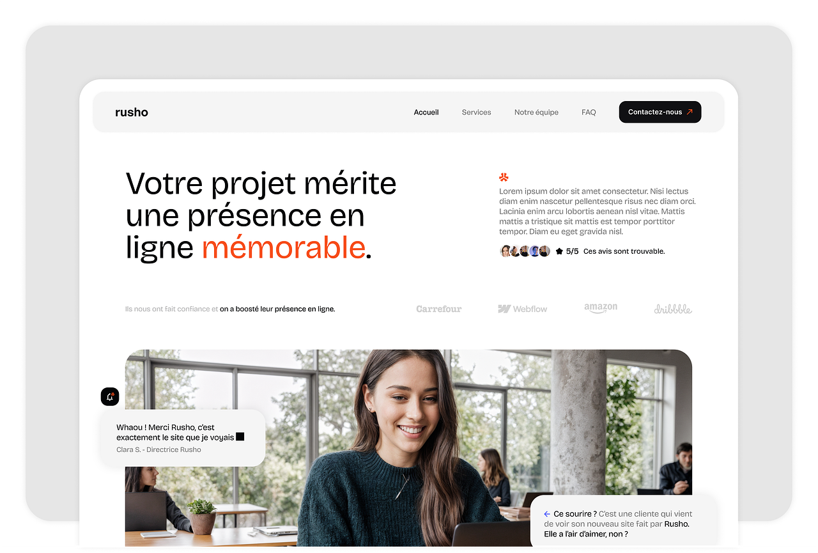Open the Notre équipe menu link
This screenshot has width=818, height=553.
(536, 112)
